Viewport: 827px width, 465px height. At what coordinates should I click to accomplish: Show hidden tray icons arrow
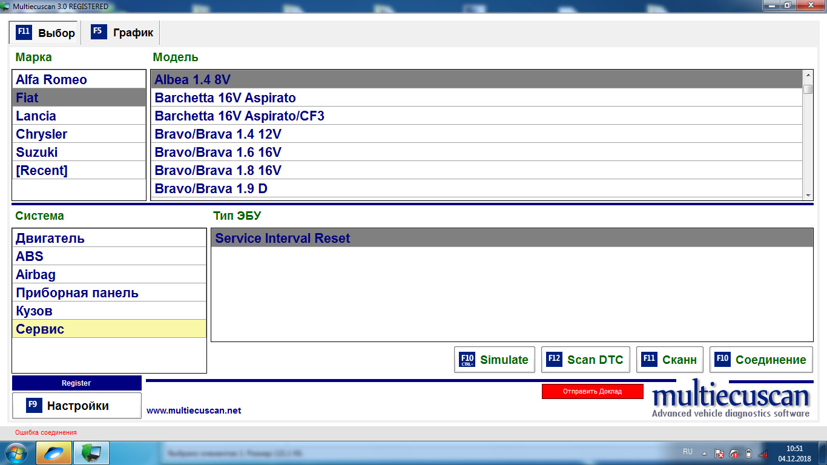(x=704, y=453)
